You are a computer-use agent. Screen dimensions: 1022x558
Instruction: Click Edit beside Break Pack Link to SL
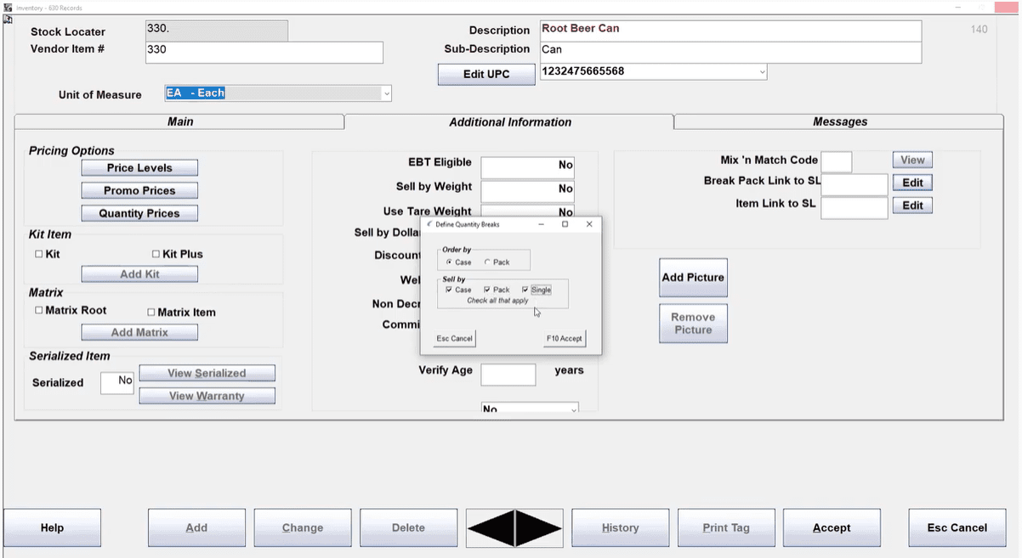(912, 183)
